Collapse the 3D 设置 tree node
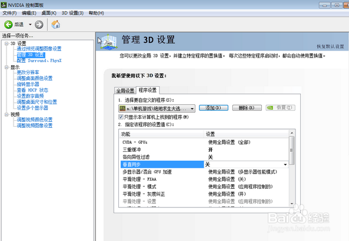Viewport: 349px width, 241px height. (6, 43)
